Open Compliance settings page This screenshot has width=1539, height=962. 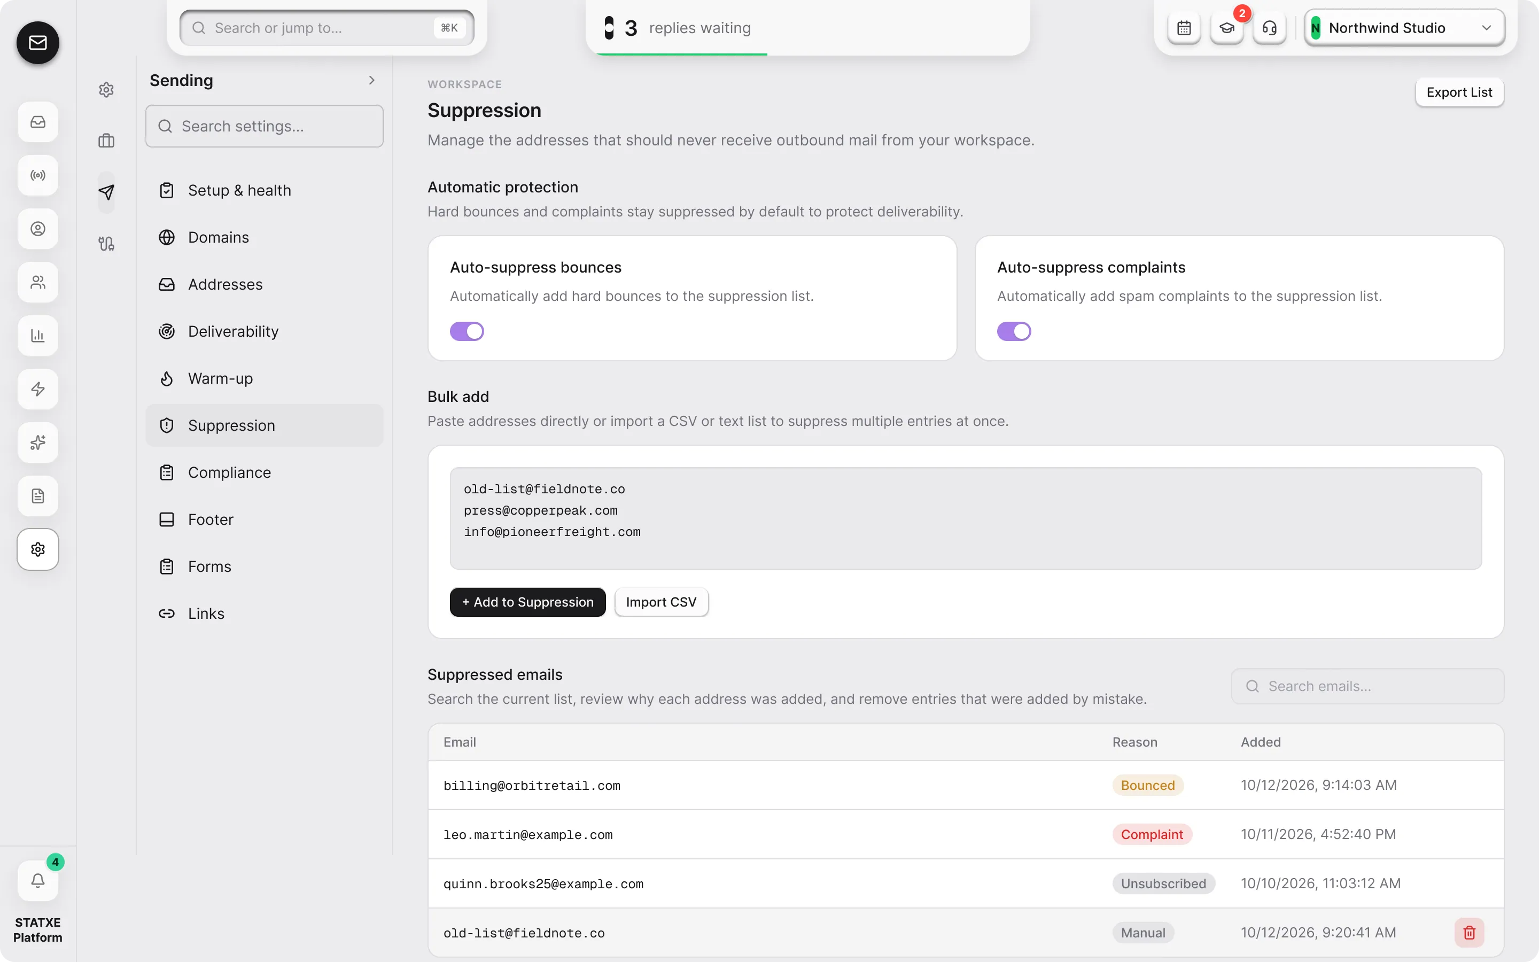point(265,473)
